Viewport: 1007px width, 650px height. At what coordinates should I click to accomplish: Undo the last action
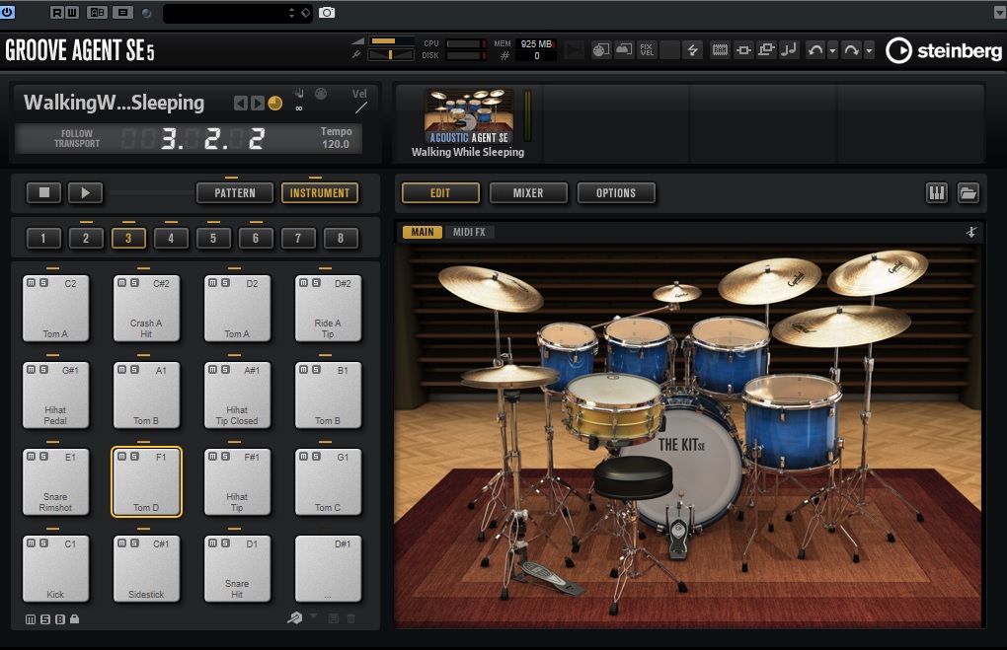click(x=814, y=49)
